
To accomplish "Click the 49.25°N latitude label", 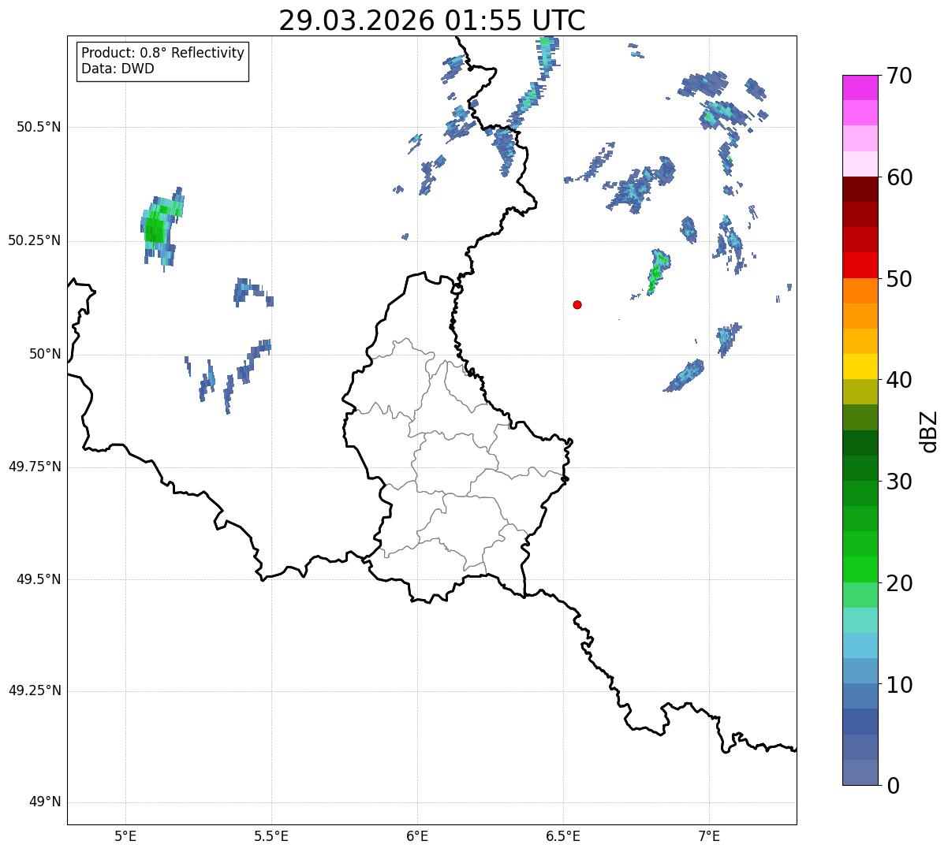I will pos(35,690).
